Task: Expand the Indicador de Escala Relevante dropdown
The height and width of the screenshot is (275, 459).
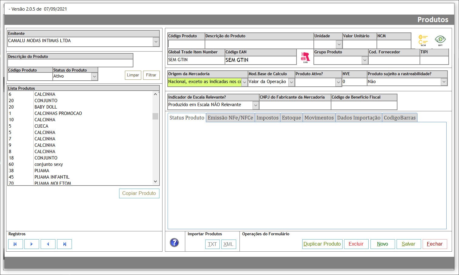Action: pyautogui.click(x=256, y=105)
